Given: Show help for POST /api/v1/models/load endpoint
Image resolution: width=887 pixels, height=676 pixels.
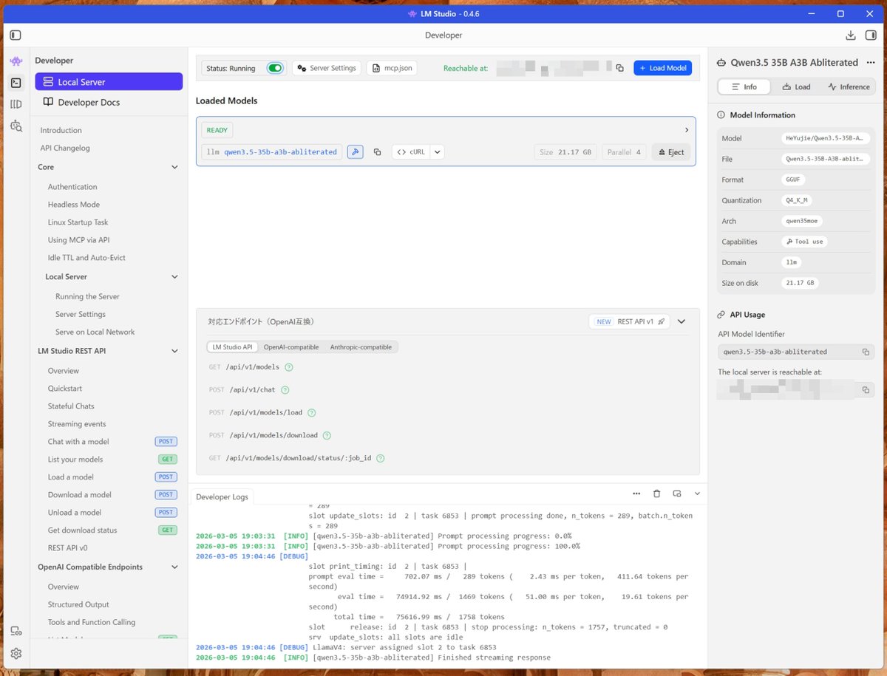Looking at the screenshot, I should 311,413.
